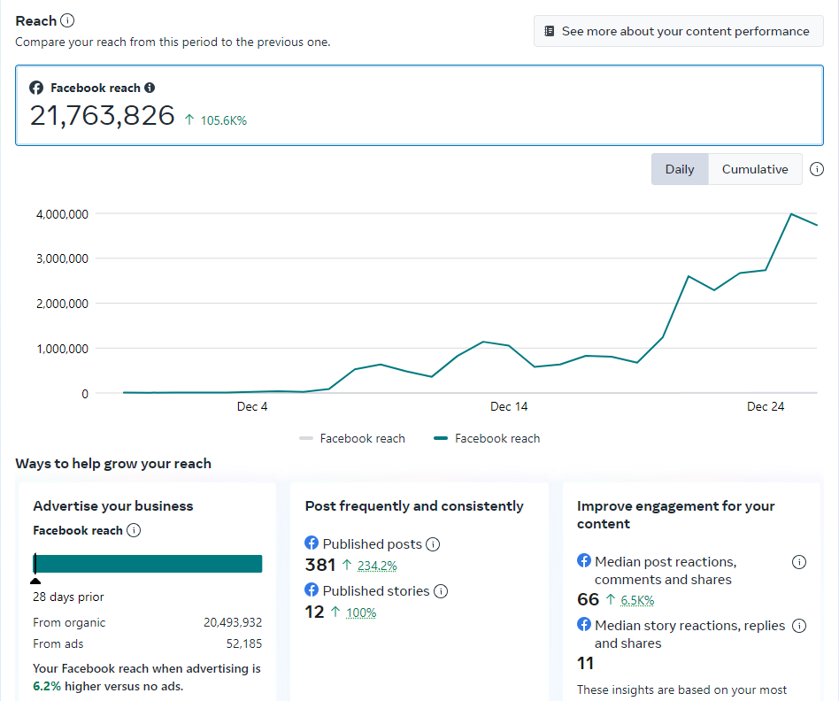Click Facebook icon beside Published stories
Image resolution: width=839 pixels, height=701 pixels.
[x=312, y=589]
